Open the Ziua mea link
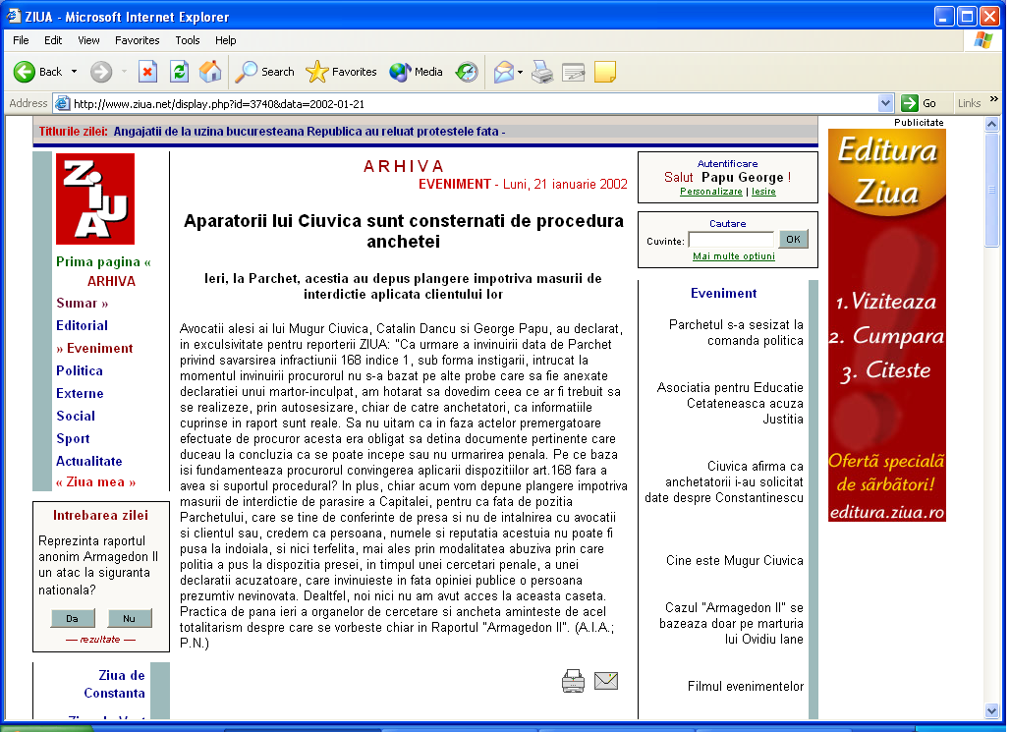 coord(95,482)
